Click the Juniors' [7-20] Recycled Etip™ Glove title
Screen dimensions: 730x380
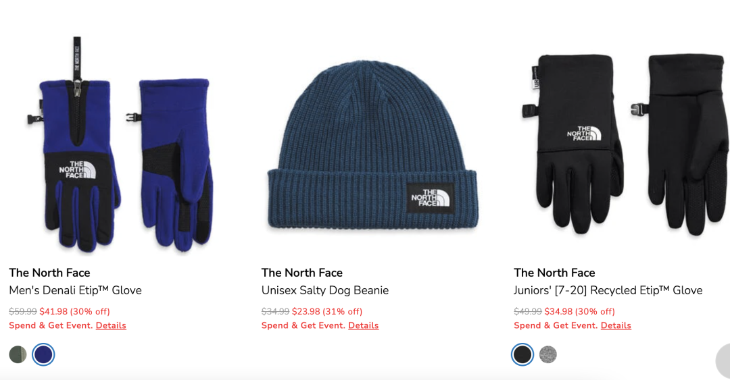pos(608,290)
